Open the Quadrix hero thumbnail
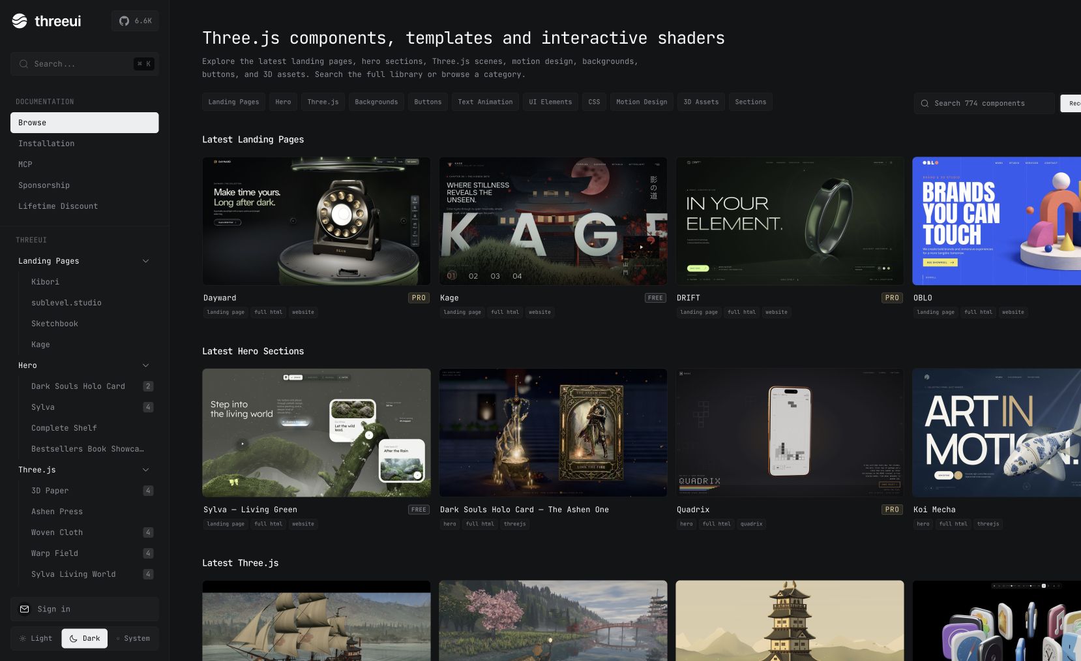The image size is (1081, 661). [790, 433]
